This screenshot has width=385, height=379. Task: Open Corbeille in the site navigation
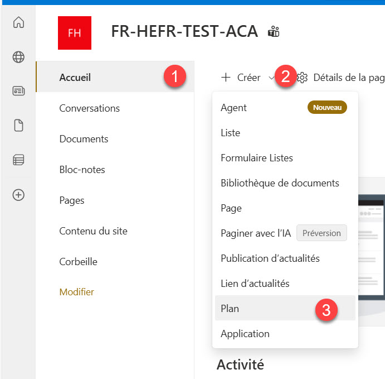click(x=78, y=262)
